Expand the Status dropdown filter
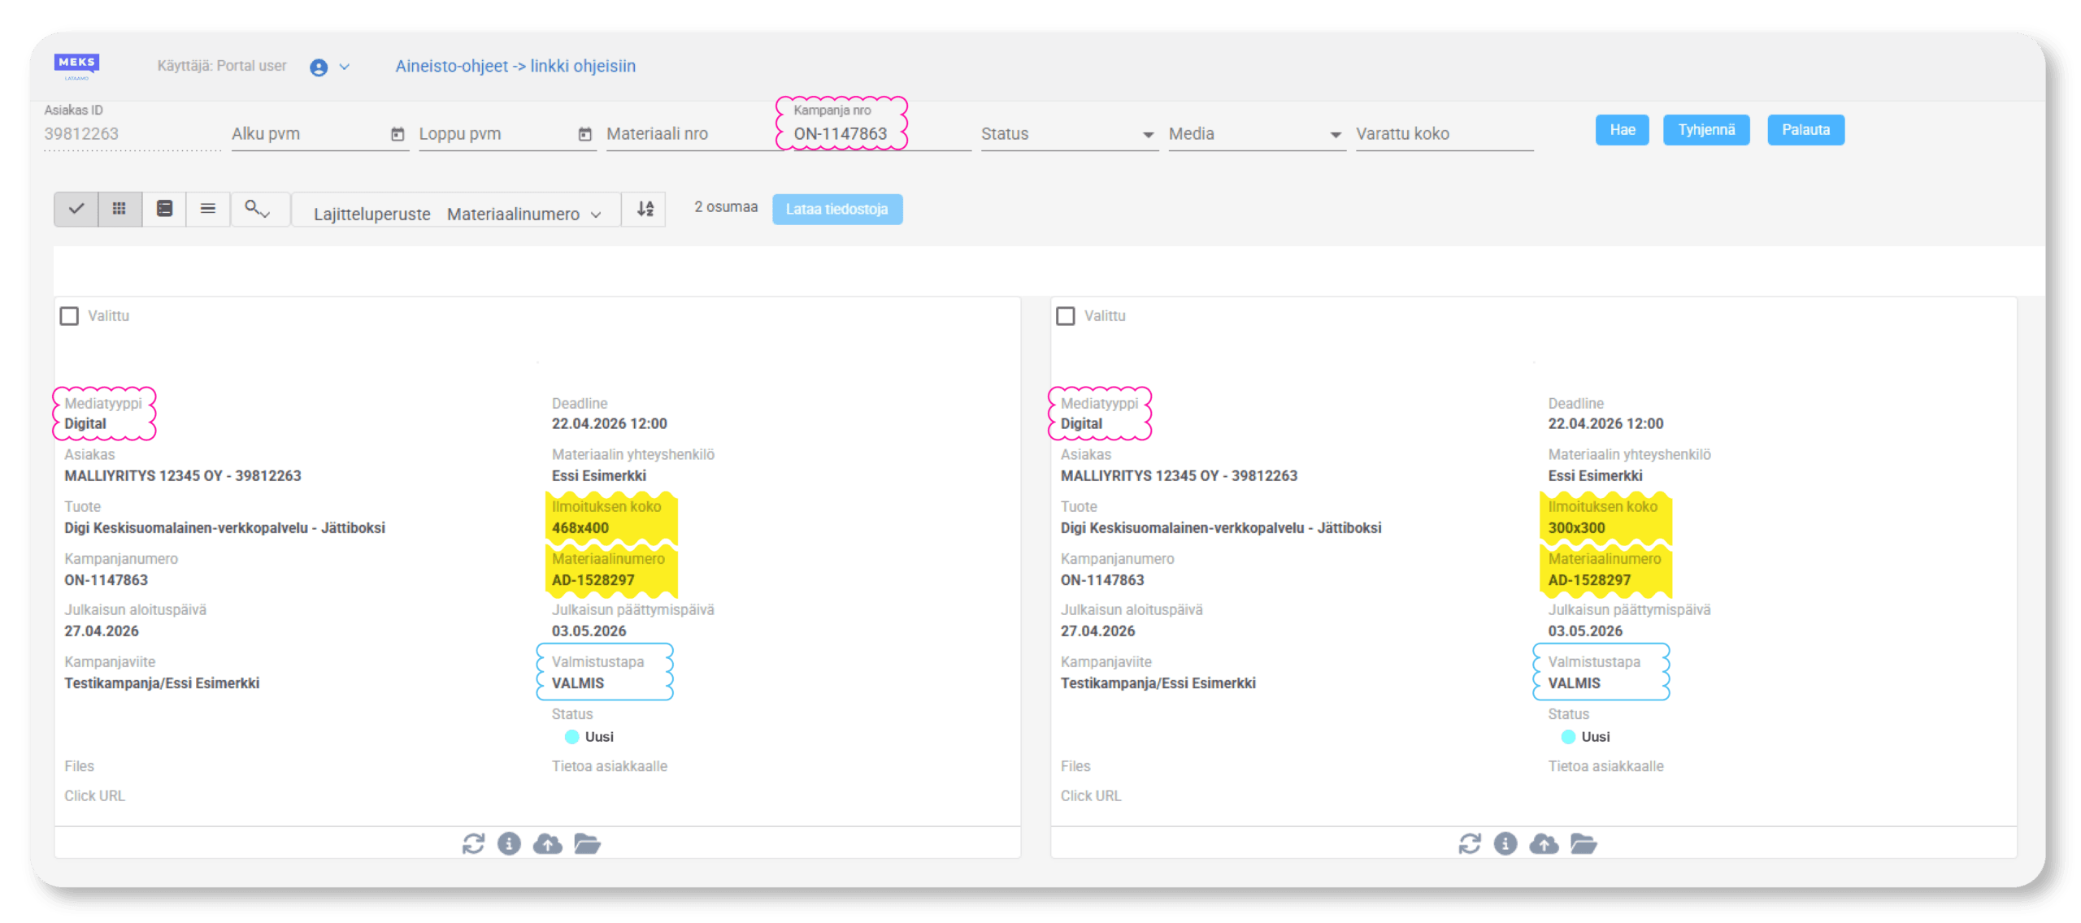The width and height of the screenshot is (2081, 923). (1068, 134)
